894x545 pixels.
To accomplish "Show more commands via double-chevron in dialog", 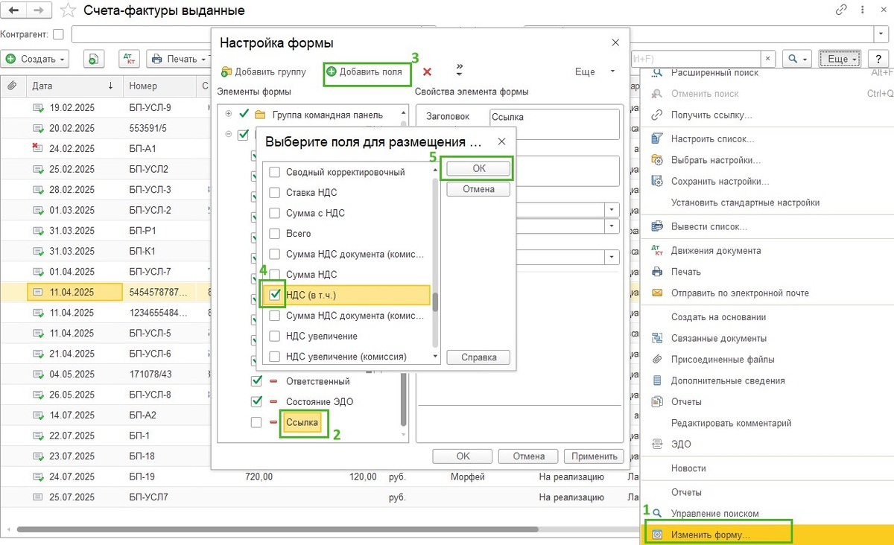I will pos(459,71).
